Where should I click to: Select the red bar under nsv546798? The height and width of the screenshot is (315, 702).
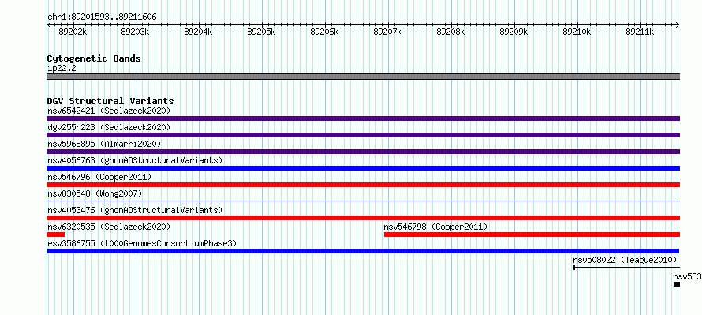532,234
